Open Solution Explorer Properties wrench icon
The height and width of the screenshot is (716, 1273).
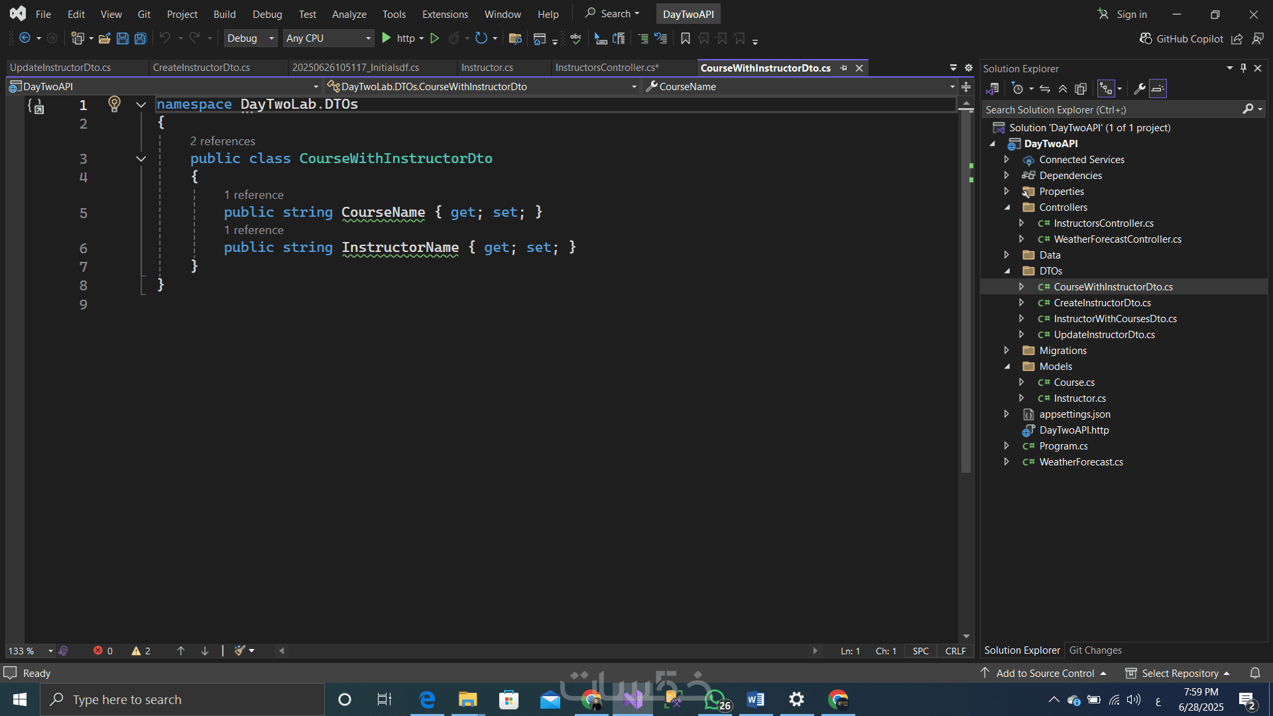(1140, 88)
